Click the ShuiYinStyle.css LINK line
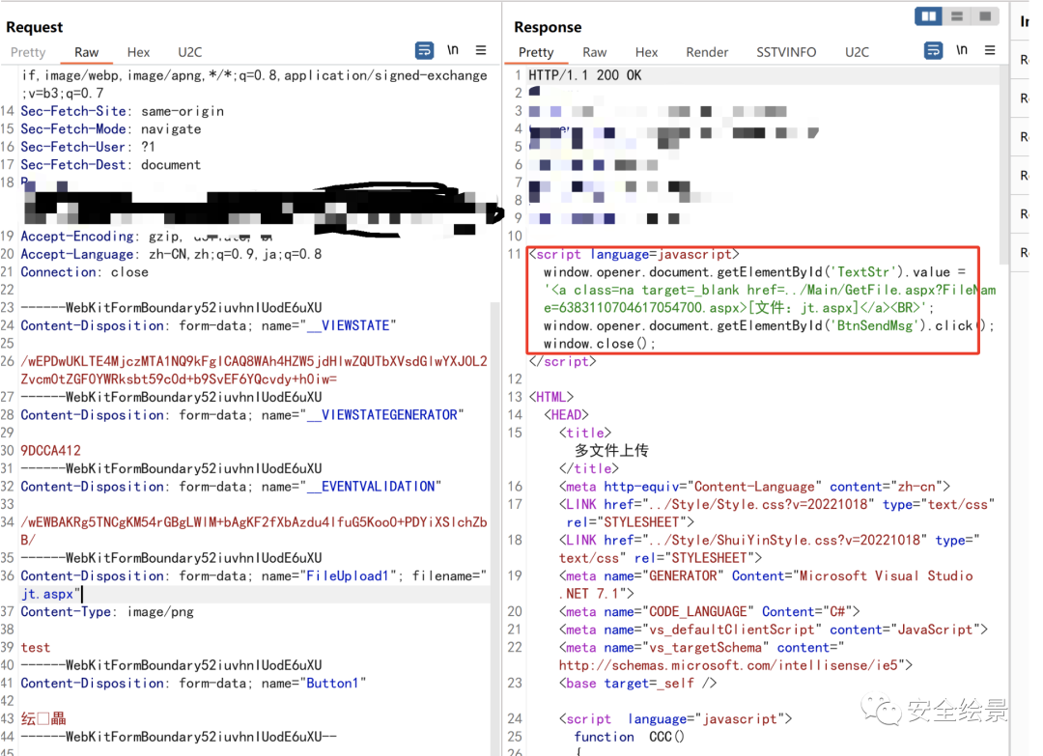Screen dimensions: 1043x756 point(770,541)
